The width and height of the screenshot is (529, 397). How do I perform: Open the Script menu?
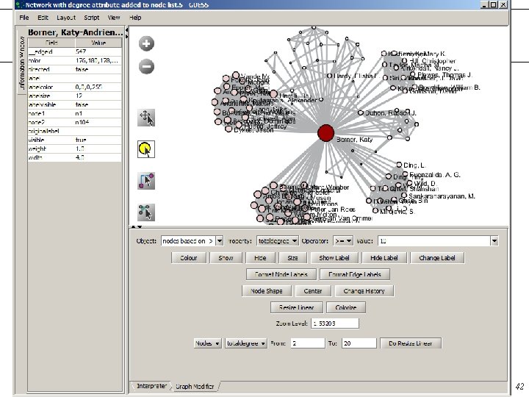click(91, 18)
